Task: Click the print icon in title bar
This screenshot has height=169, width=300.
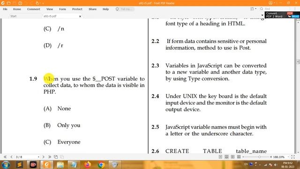Action: click(20, 3)
